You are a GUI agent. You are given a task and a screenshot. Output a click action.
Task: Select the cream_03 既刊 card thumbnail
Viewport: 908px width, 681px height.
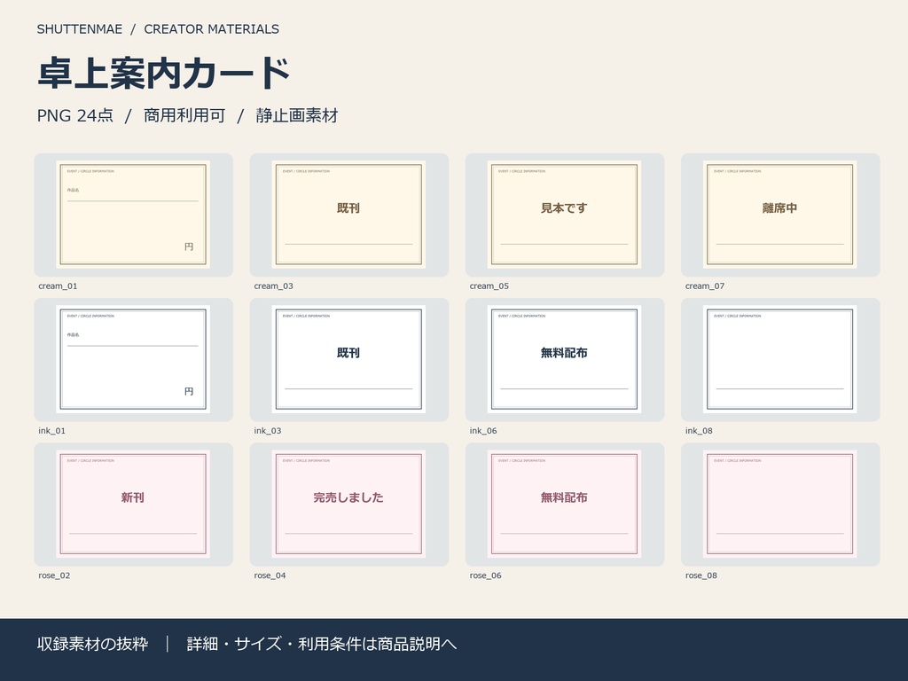tap(349, 215)
